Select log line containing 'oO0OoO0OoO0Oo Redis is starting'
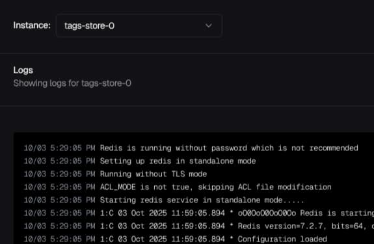This screenshot has height=244, width=374. click(198, 213)
